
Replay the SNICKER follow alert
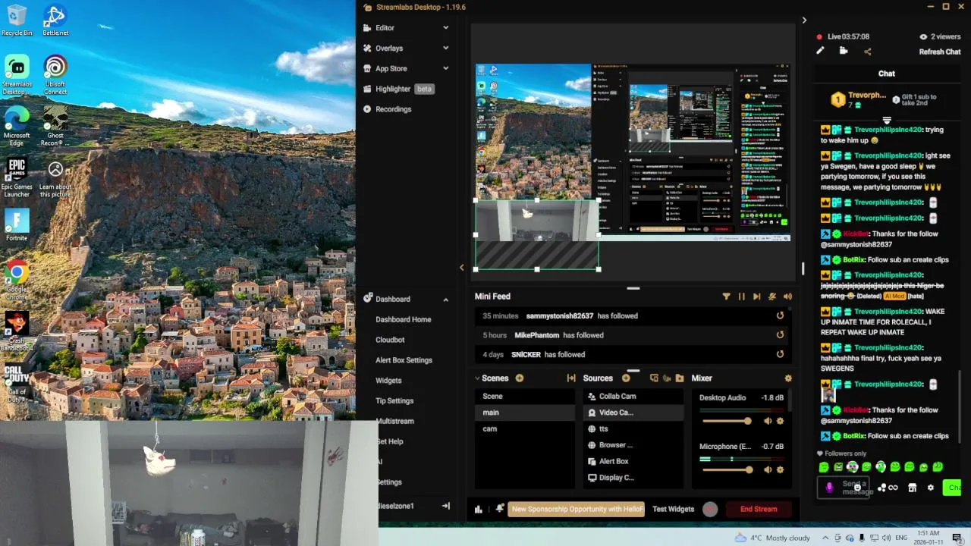click(780, 354)
